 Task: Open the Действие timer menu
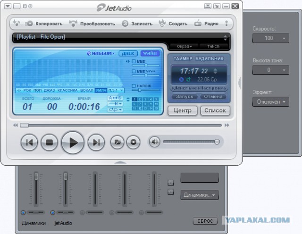pos(185,88)
